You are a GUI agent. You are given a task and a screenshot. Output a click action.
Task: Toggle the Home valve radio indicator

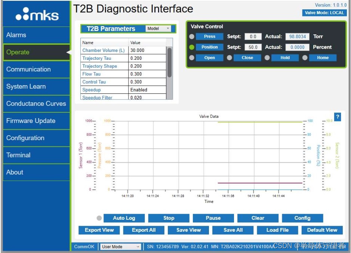coord(305,58)
